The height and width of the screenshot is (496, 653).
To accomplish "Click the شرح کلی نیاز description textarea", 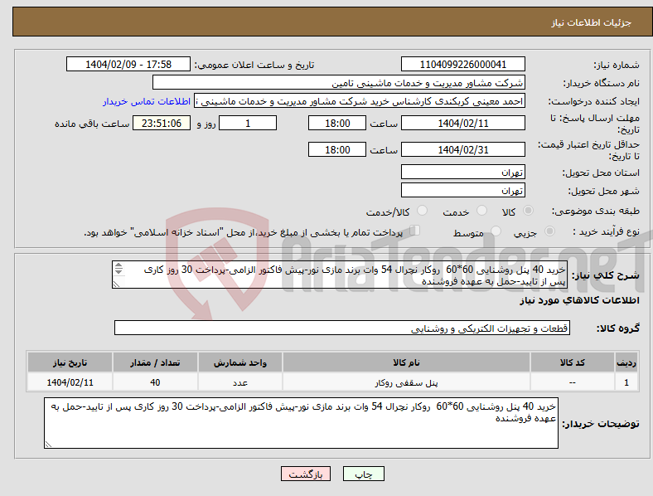I will 340,275.
